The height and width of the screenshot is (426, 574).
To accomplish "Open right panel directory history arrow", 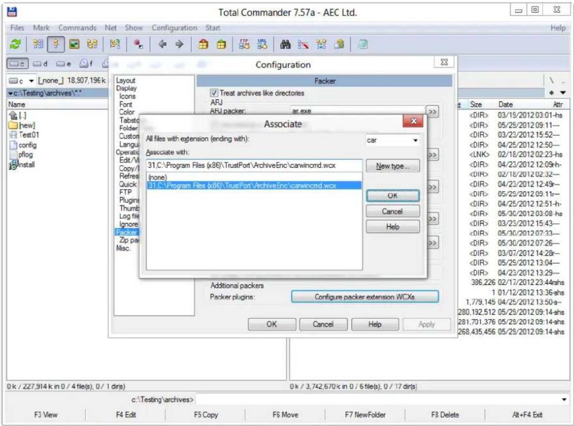I will (563, 93).
